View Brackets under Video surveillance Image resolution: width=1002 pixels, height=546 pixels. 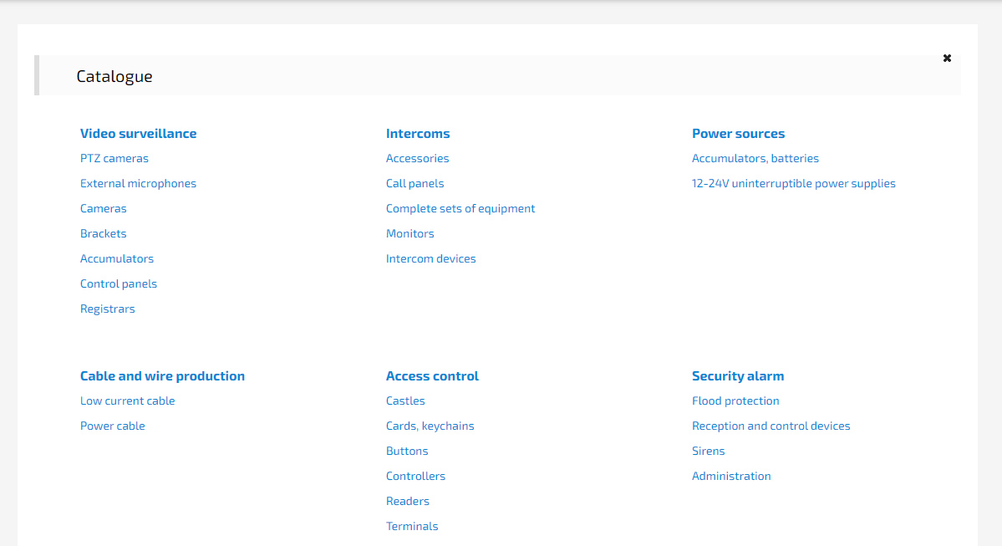click(103, 233)
